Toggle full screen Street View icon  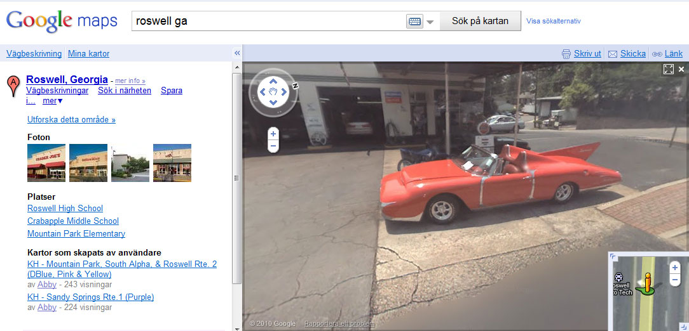tap(669, 69)
